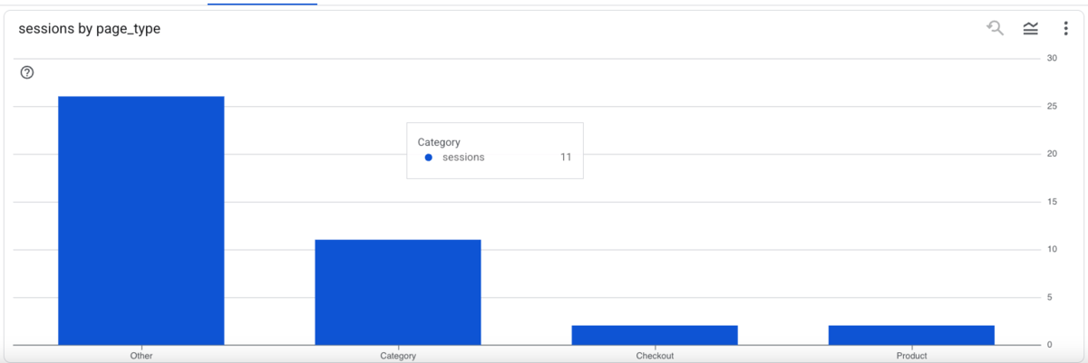The height and width of the screenshot is (363, 1088).
Task: Click the Other axis label
Action: 141,356
